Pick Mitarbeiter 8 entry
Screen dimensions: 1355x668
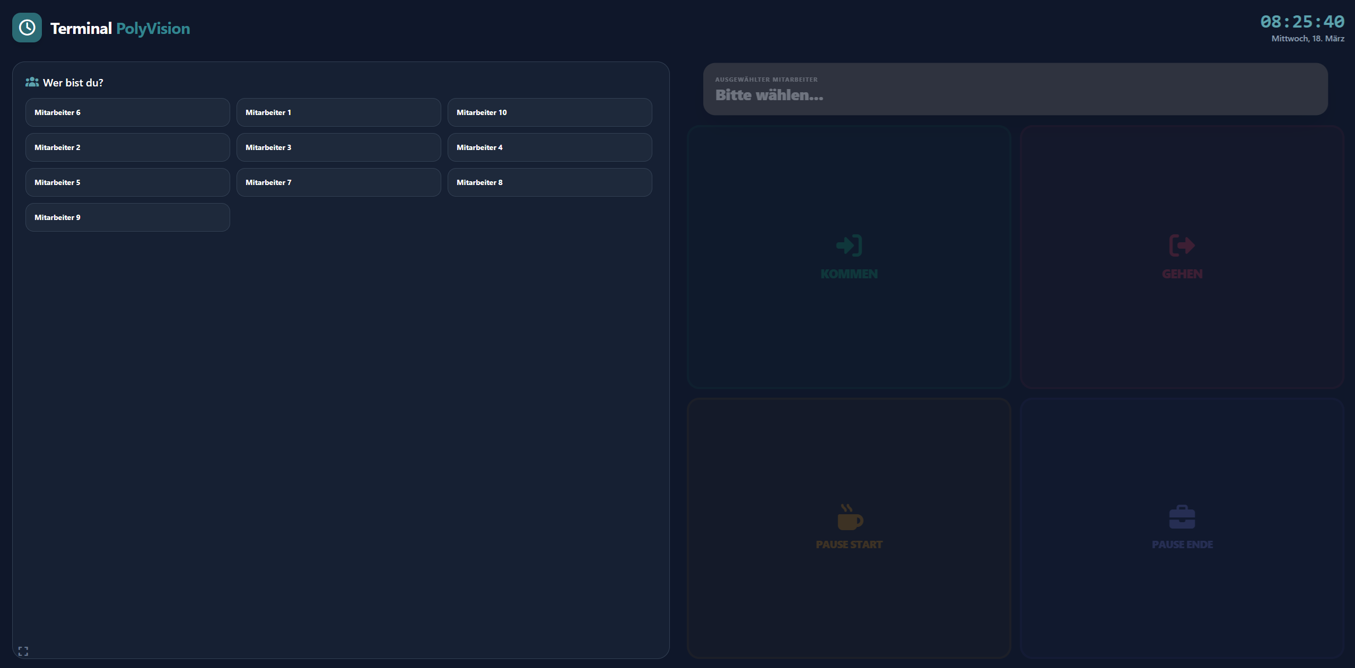click(549, 182)
